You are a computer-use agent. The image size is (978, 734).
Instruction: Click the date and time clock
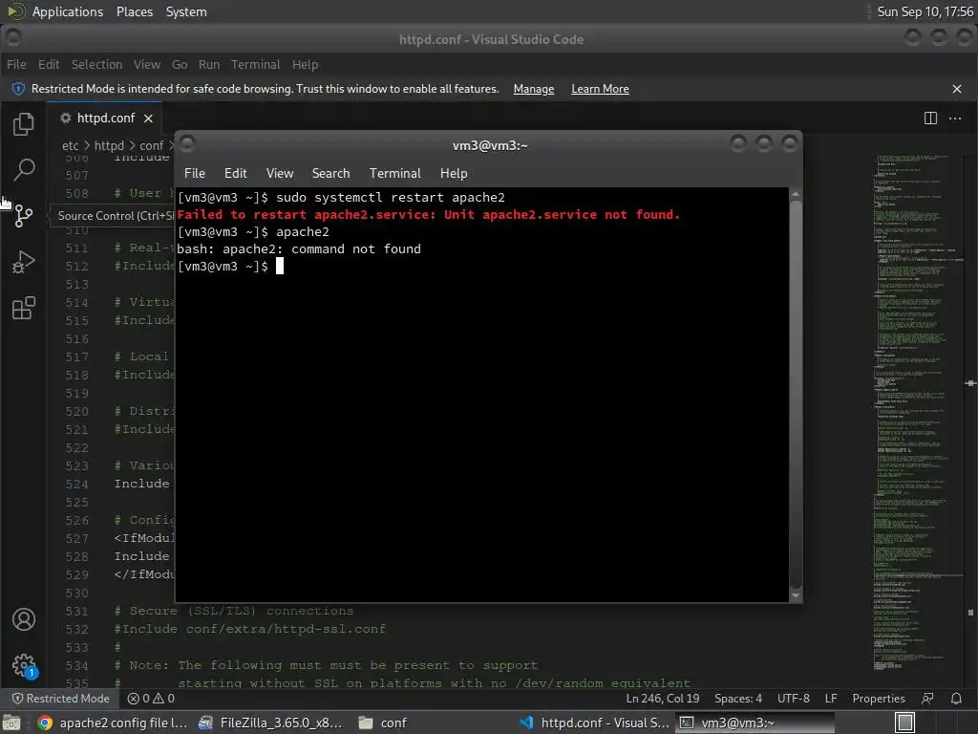pos(925,11)
